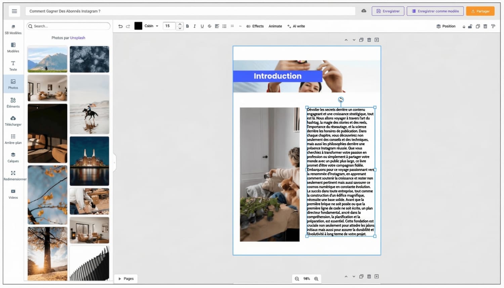Switch to the Texte tab
This screenshot has height=288, width=504.
13,66
